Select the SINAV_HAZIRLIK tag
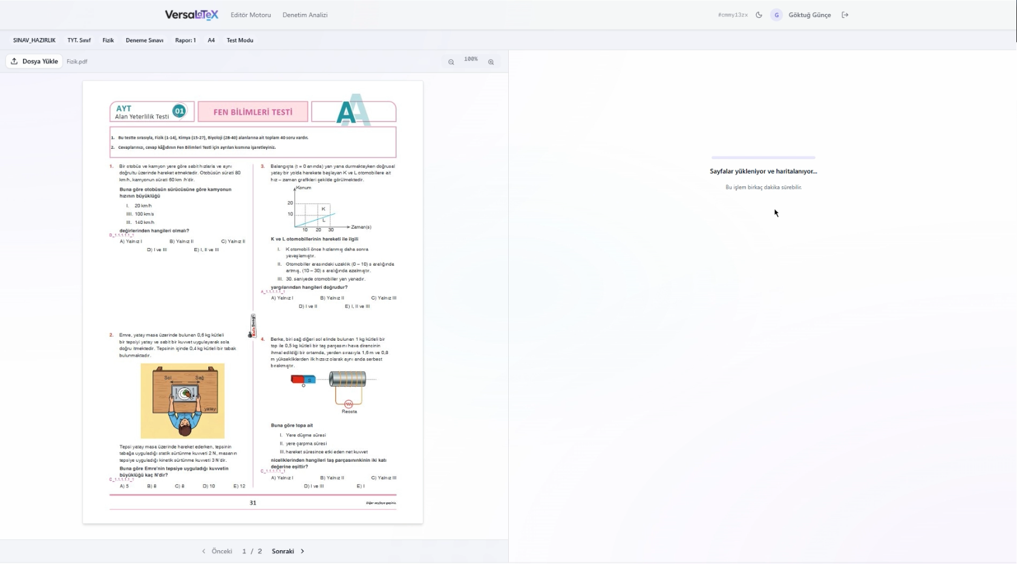Viewport: 1017px width, 564px height. pyautogui.click(x=34, y=41)
